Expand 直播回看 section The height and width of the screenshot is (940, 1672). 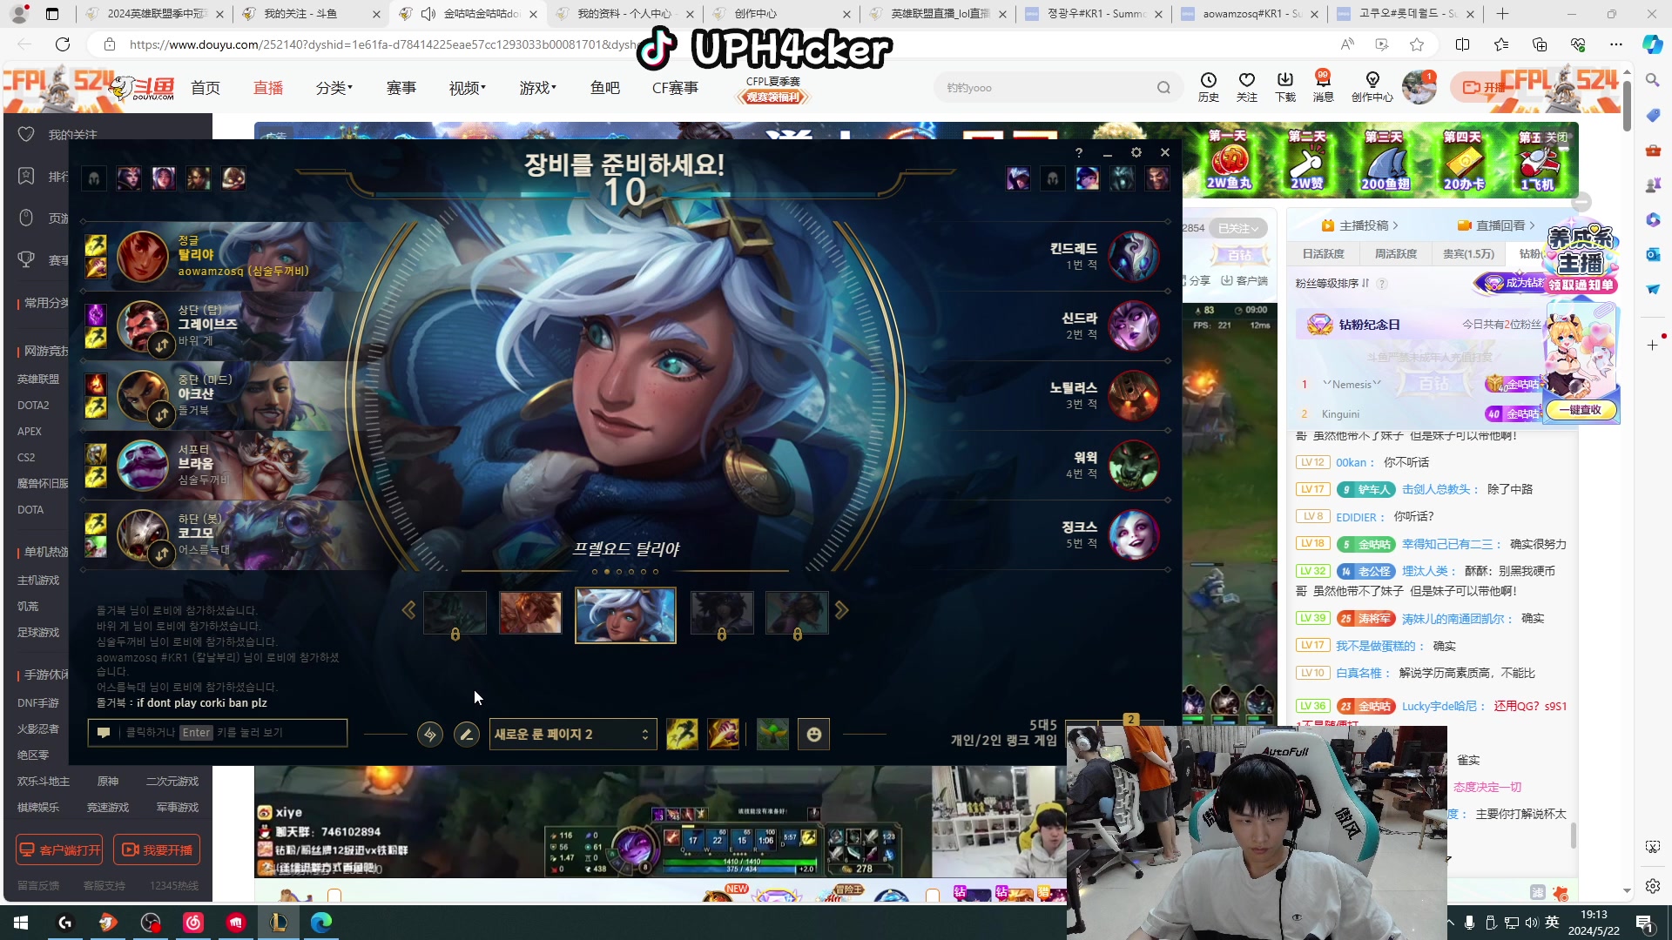[x=1497, y=225]
